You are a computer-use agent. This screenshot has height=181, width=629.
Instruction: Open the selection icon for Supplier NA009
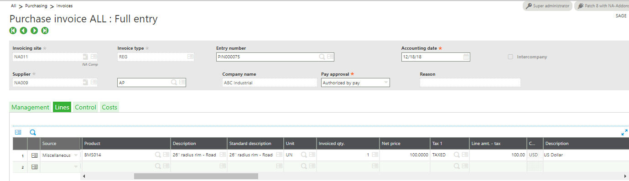pos(94,83)
